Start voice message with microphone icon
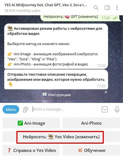 (117, 109)
